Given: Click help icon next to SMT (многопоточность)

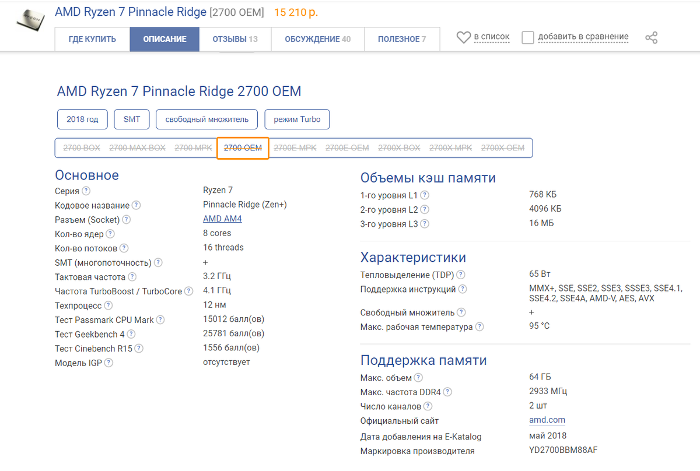Looking at the screenshot, I should 158,263.
